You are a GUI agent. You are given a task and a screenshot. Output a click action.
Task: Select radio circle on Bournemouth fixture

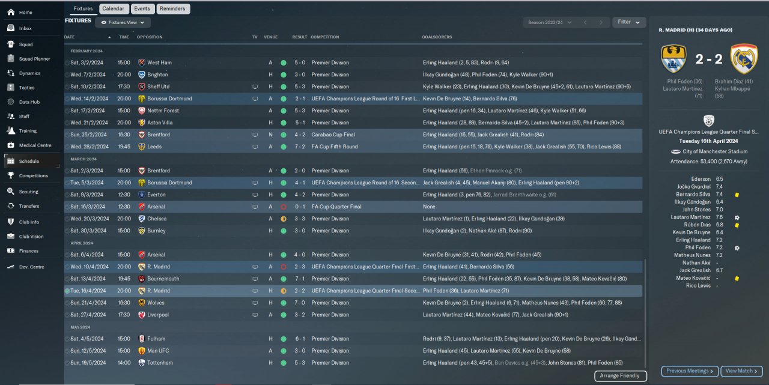click(x=67, y=279)
